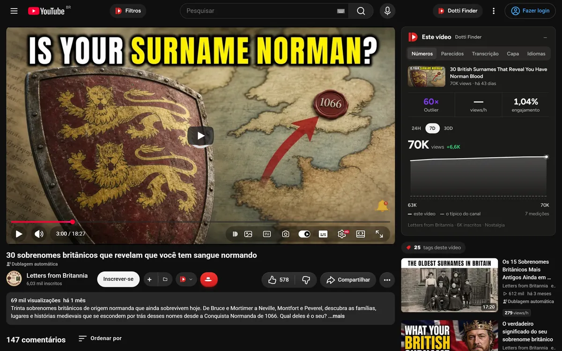Image resolution: width=562 pixels, height=351 pixels.
Task: Open the on-screen keyboard in search box
Action: pos(341,11)
